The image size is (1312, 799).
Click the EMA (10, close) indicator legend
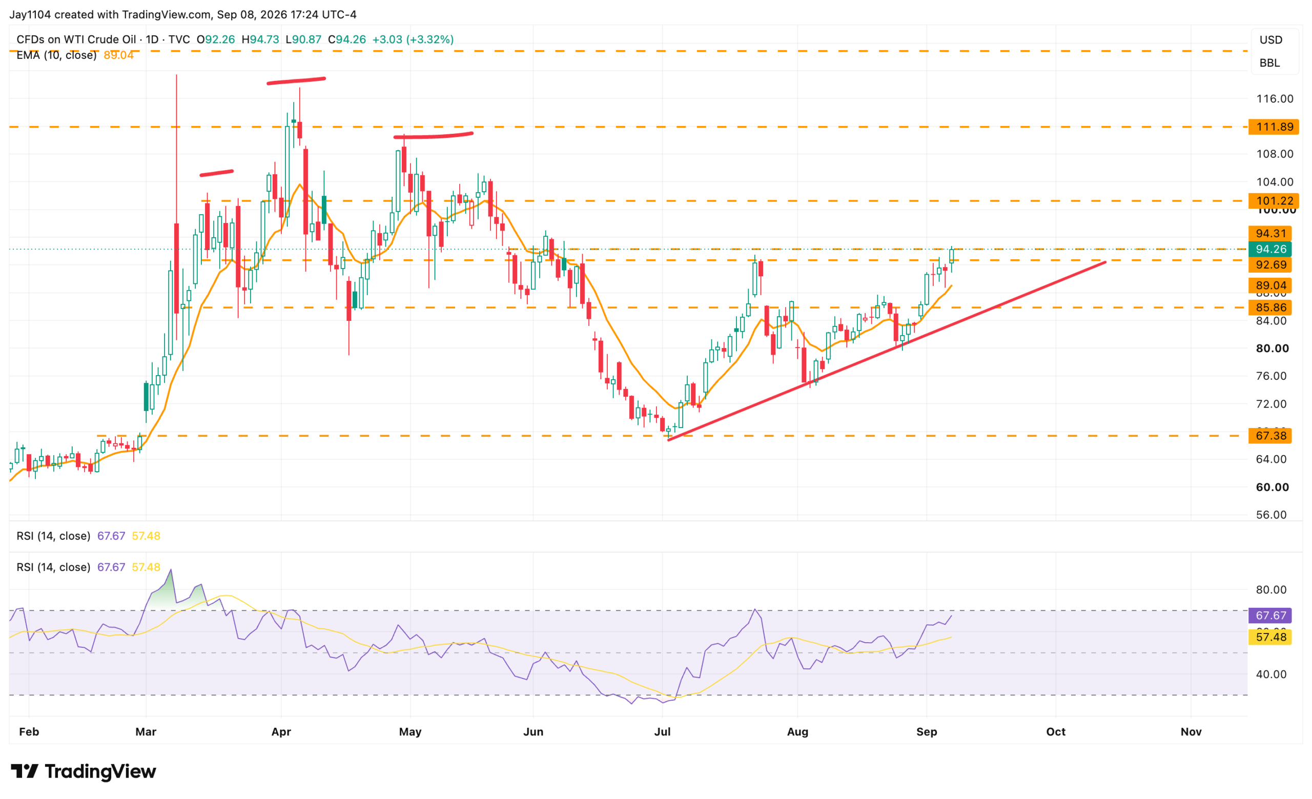click(x=56, y=55)
